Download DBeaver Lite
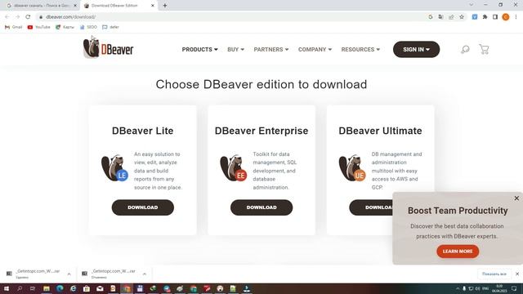The width and height of the screenshot is (523, 294). [143, 207]
